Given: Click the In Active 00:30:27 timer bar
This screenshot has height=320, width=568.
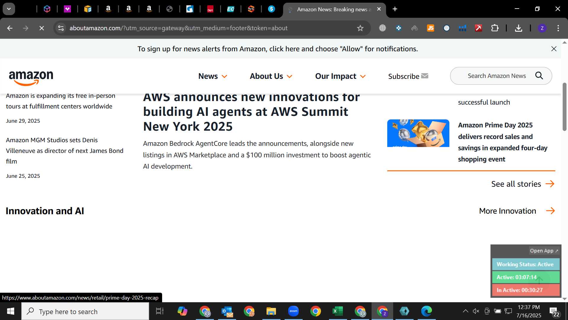Looking at the screenshot, I should click(526, 290).
